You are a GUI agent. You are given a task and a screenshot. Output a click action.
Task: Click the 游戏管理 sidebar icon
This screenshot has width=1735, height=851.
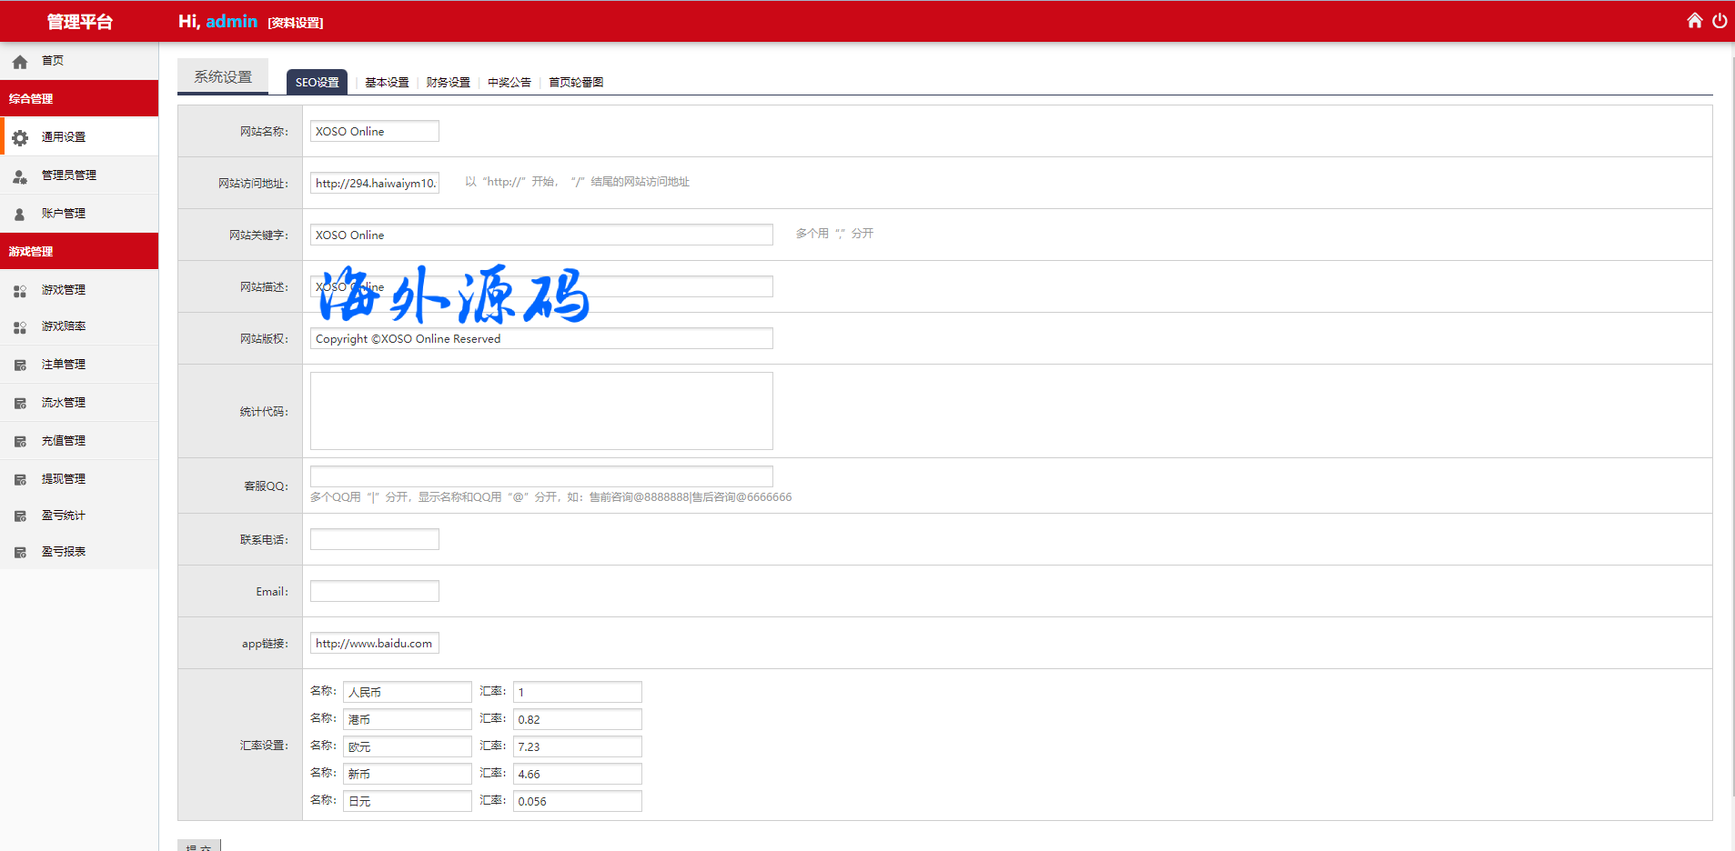pyautogui.click(x=20, y=291)
